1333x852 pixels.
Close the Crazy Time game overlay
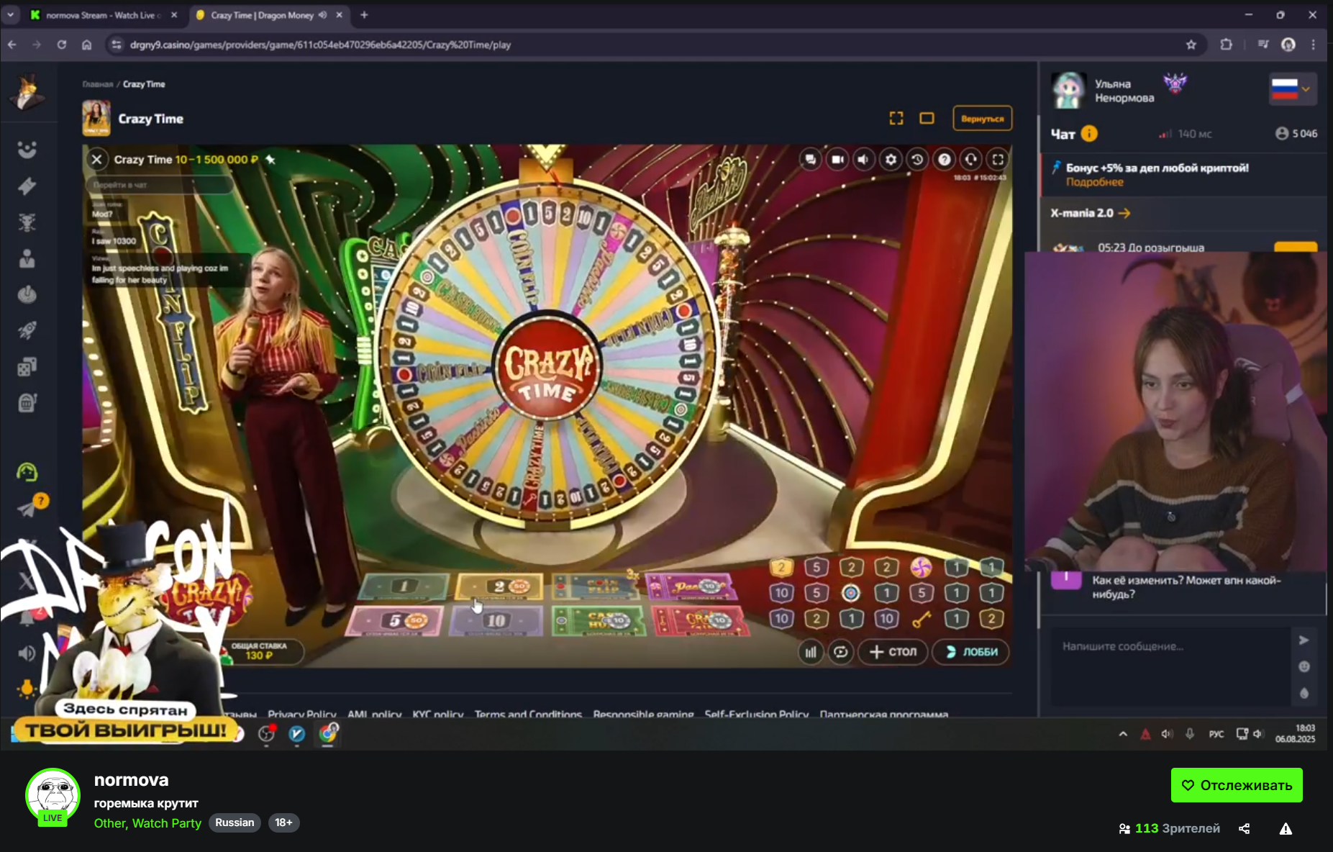point(97,159)
